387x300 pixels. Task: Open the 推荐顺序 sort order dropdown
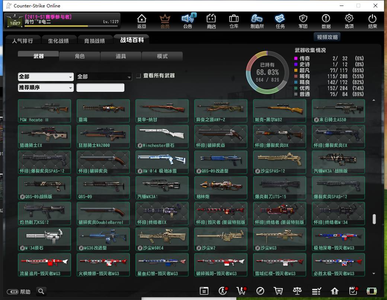(46, 87)
